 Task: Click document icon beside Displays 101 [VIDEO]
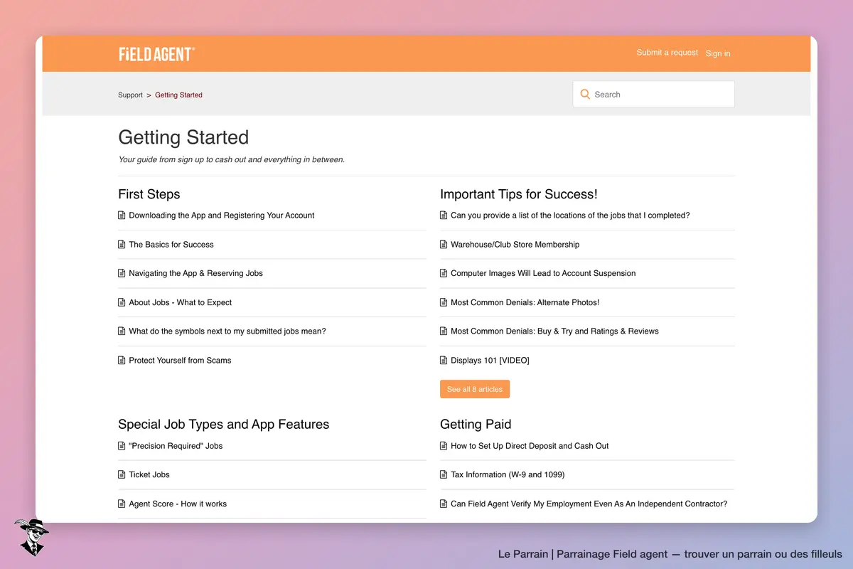444,361
